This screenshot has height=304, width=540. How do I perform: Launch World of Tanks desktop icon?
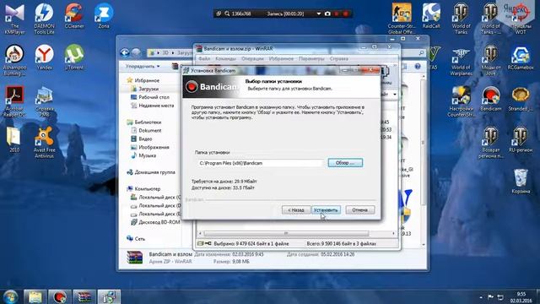(461, 19)
